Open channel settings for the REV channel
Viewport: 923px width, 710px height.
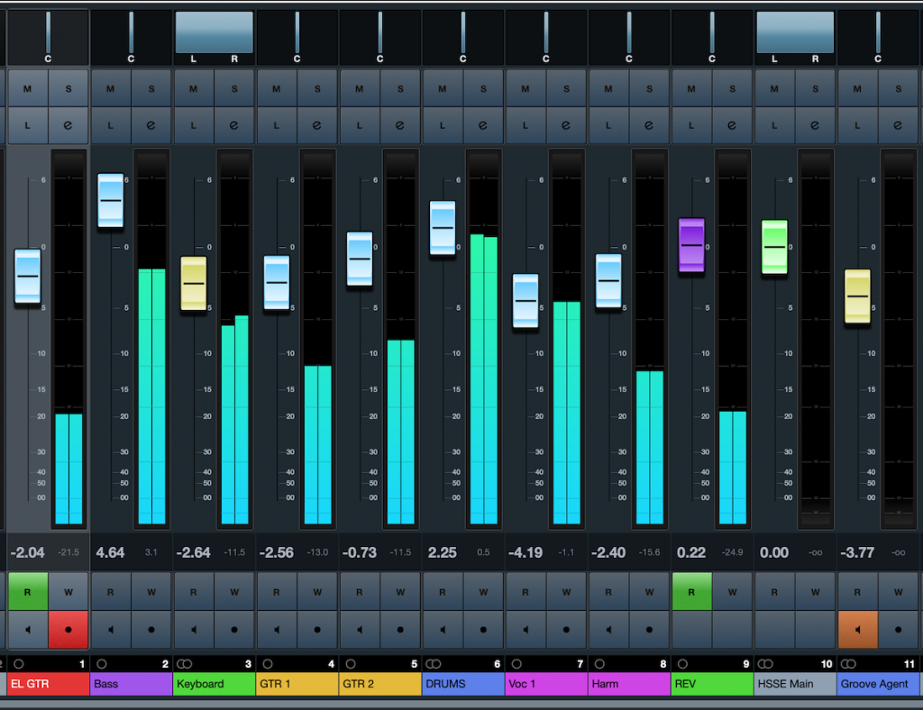tap(732, 125)
